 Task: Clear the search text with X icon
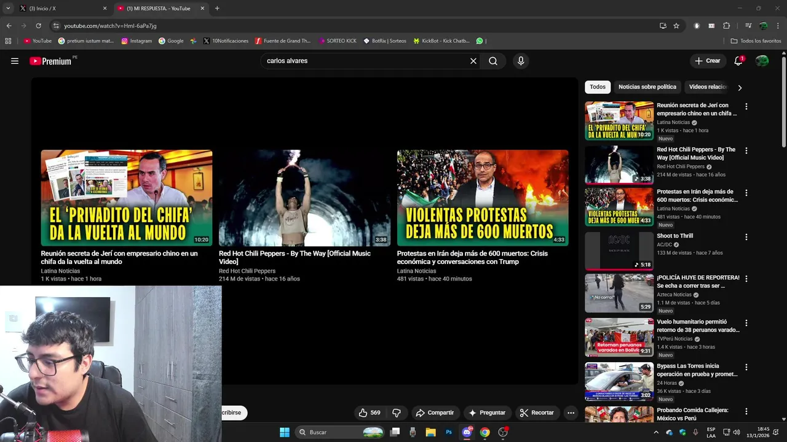(473, 61)
